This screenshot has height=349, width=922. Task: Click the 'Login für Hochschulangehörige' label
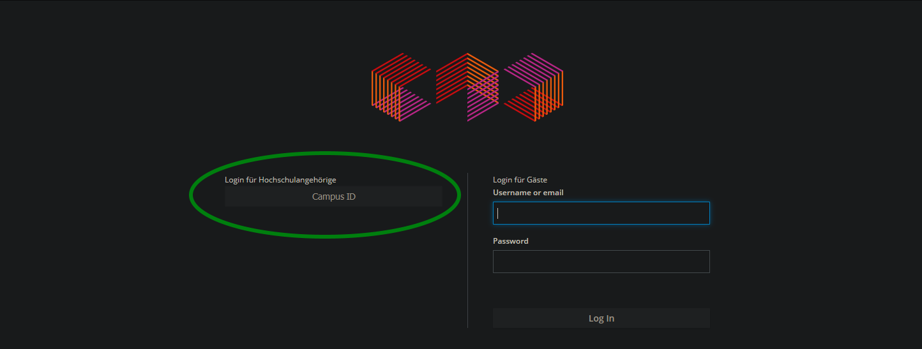tap(280, 180)
